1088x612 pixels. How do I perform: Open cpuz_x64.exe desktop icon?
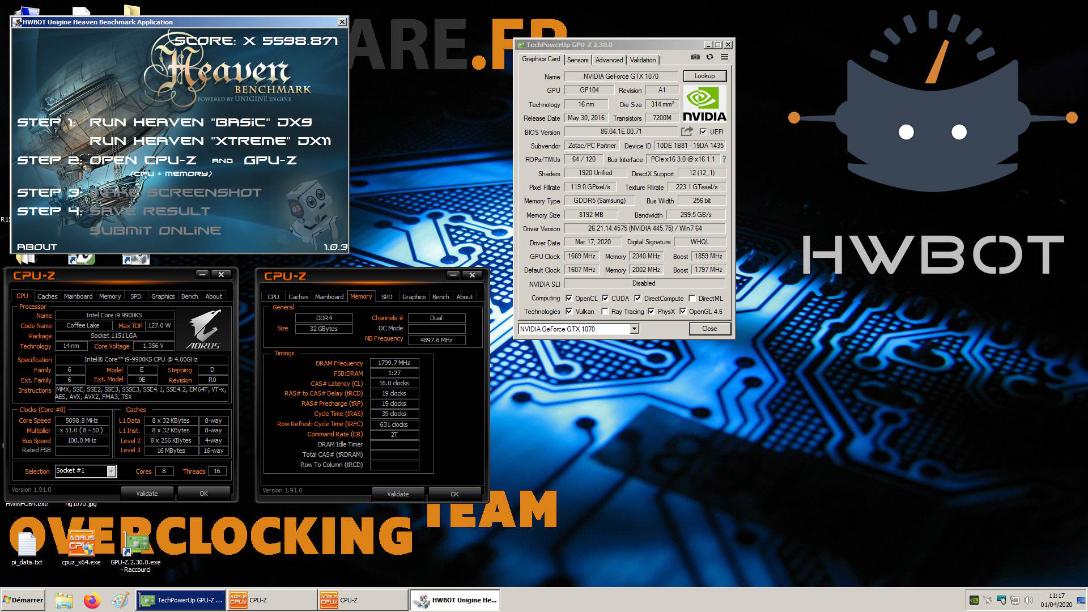pyautogui.click(x=81, y=548)
